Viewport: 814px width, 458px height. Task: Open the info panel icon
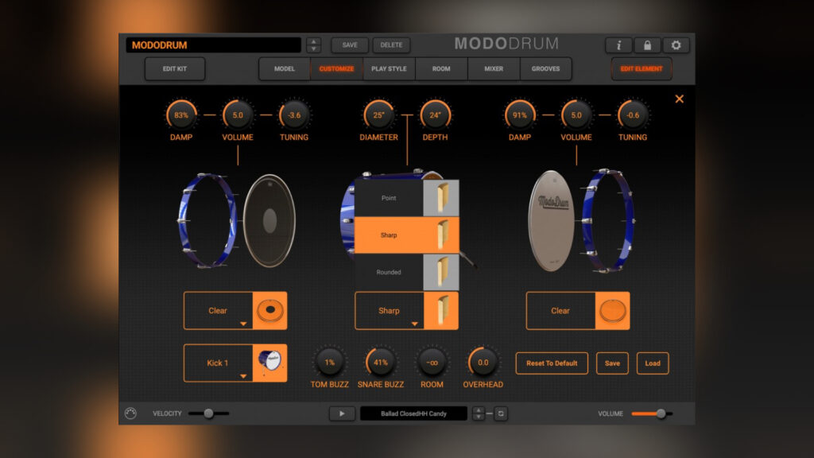pos(618,45)
